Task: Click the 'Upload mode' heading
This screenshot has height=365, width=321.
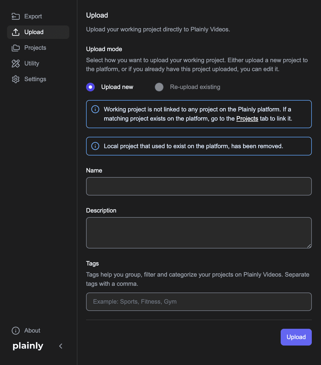Action: coord(104,49)
